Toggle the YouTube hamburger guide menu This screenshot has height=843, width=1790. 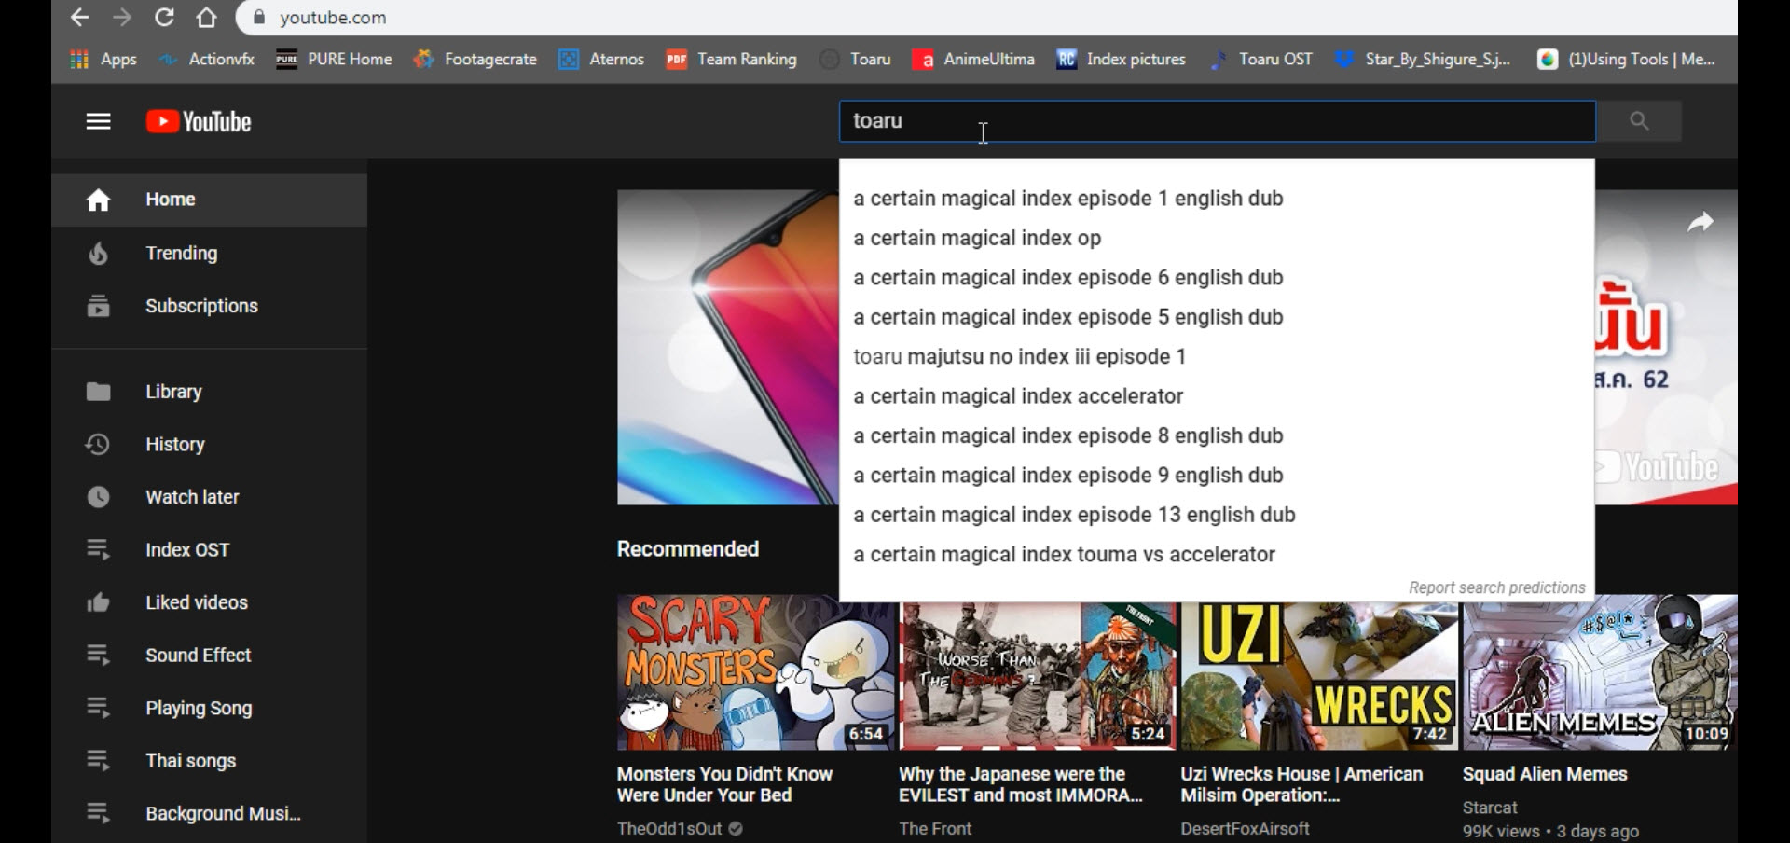point(98,121)
